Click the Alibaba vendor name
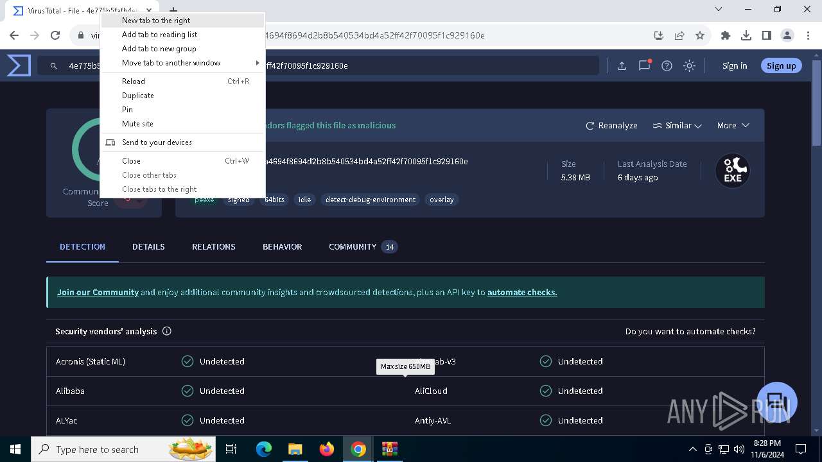The image size is (822, 462). tap(70, 391)
